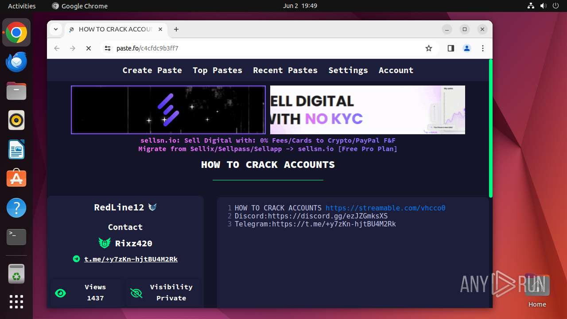567x319 pixels.
Task: Stop page loading with the X button
Action: [x=89, y=48]
